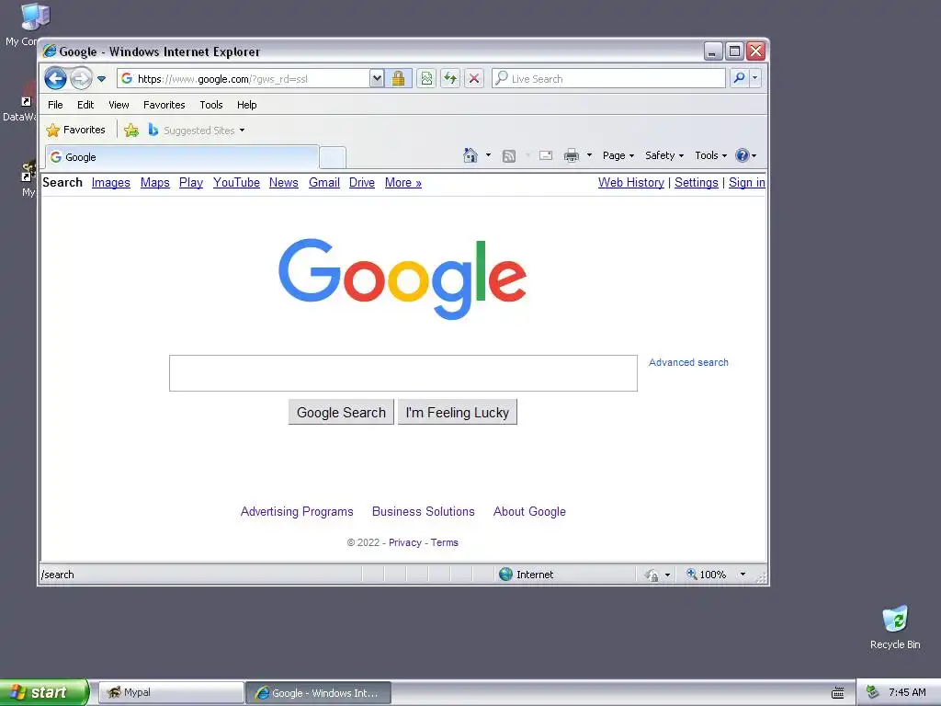941x706 pixels.
Task: Expand the Print dropdown arrow
Action: (589, 155)
